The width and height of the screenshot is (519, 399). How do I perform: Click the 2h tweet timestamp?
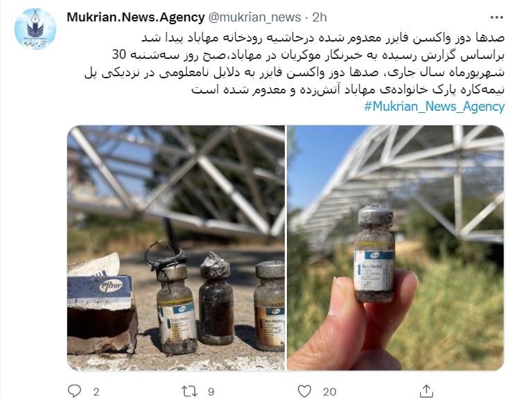pos(319,17)
